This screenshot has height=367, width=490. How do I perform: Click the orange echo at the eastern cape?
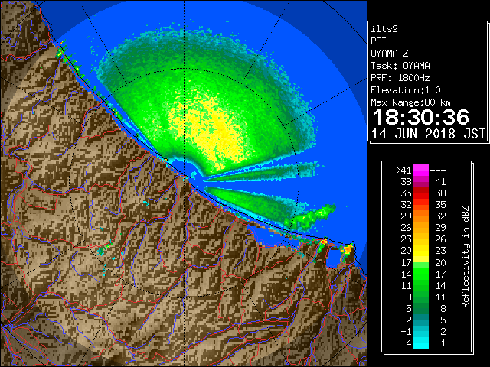tap(348, 249)
